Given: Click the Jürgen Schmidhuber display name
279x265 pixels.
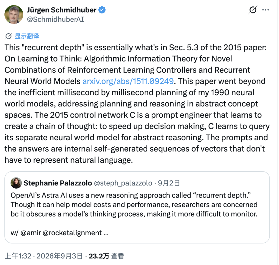Looking at the screenshot, I should [x=61, y=10].
